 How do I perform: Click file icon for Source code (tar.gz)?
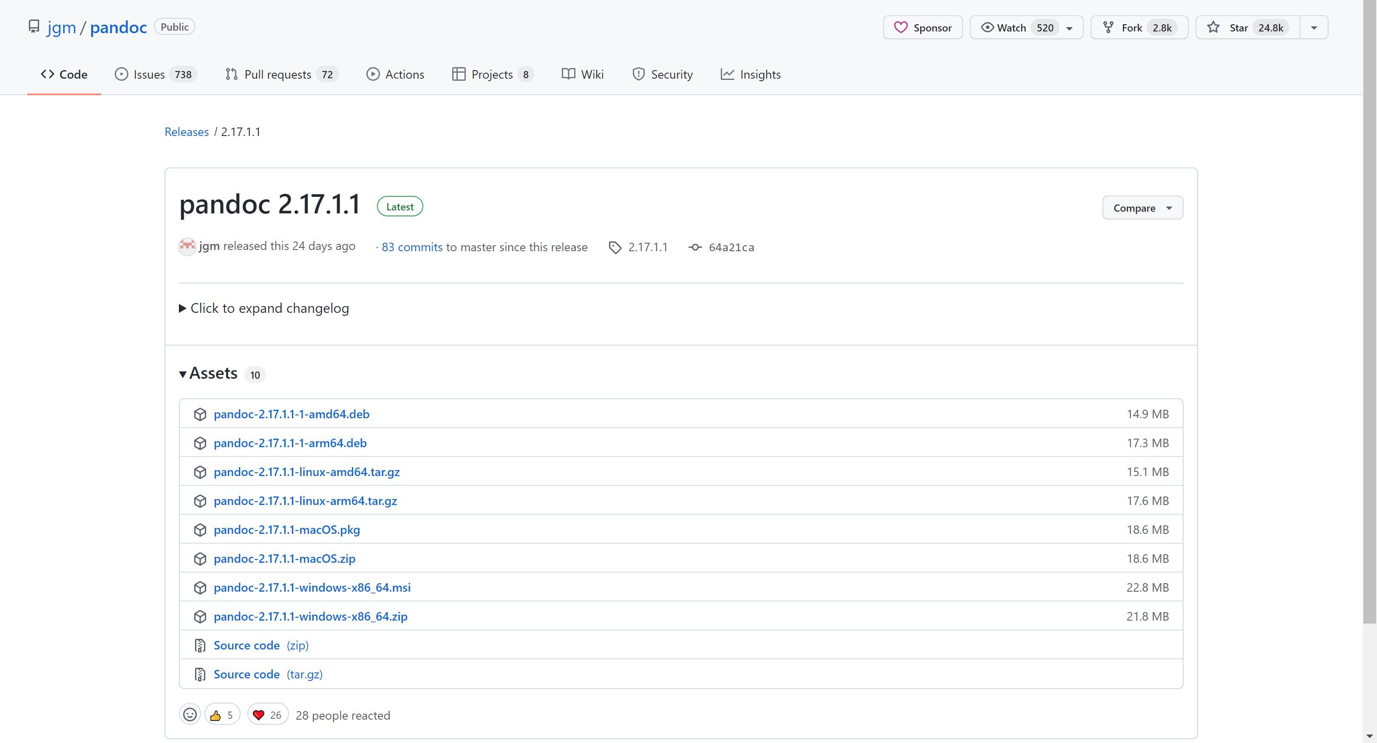click(x=200, y=675)
